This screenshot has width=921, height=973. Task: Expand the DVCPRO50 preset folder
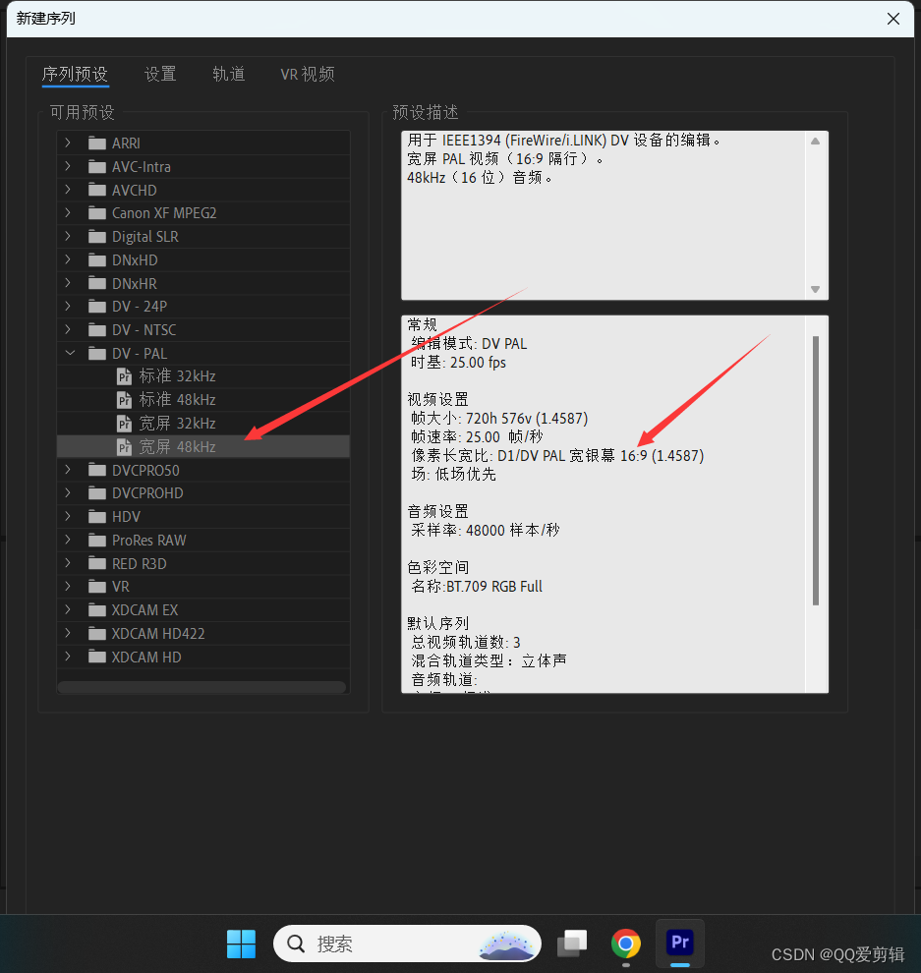68,470
